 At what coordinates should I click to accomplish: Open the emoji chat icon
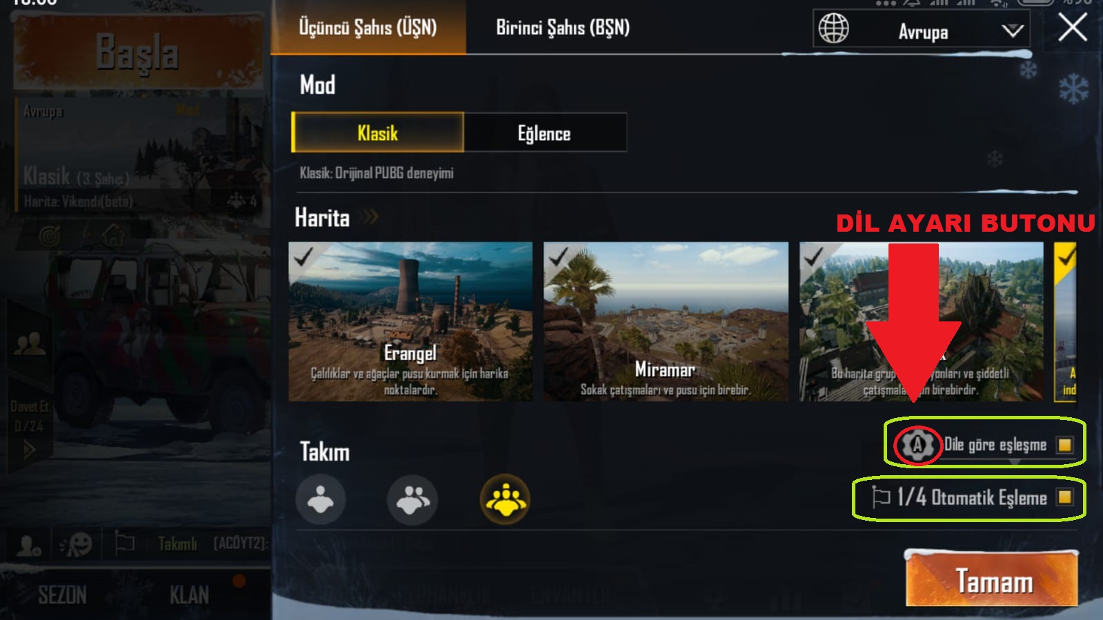tap(77, 544)
